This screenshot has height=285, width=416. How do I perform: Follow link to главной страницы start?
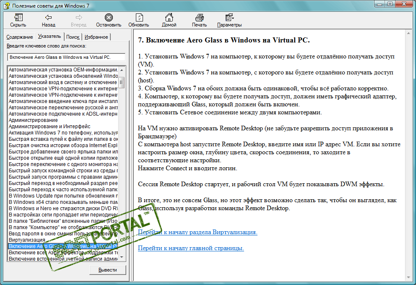pos(191,248)
